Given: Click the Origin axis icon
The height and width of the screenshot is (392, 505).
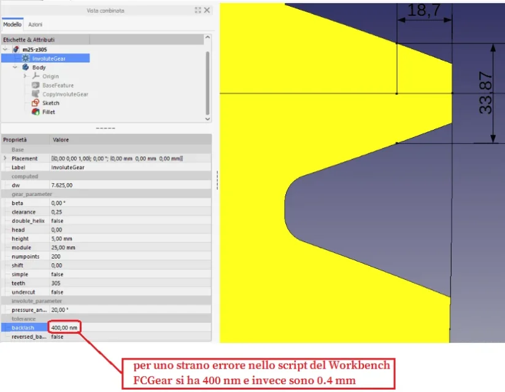Looking at the screenshot, I should click(x=36, y=77).
